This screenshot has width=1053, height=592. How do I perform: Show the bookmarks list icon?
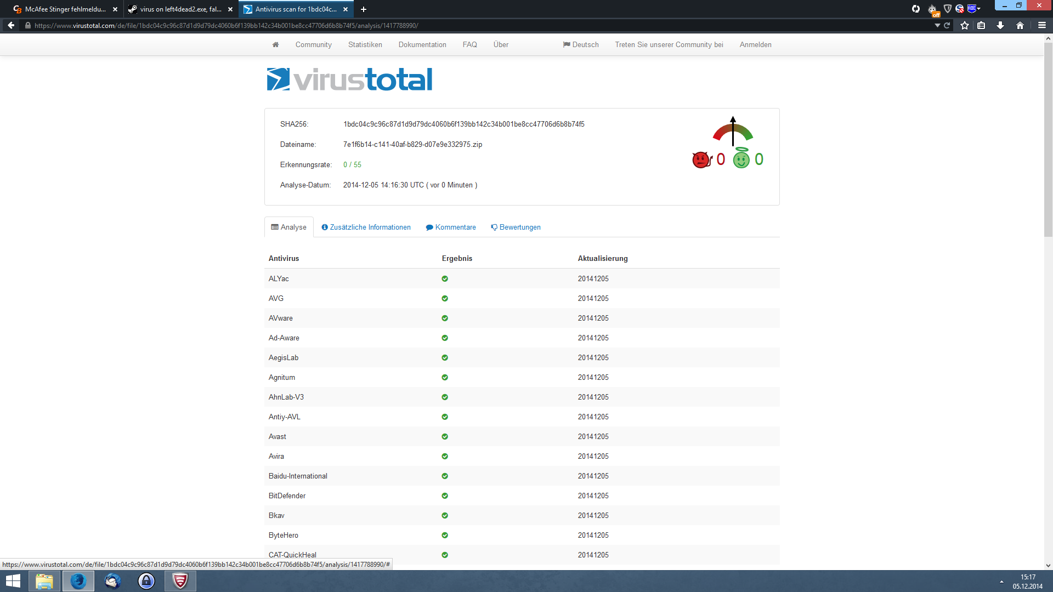click(x=981, y=25)
